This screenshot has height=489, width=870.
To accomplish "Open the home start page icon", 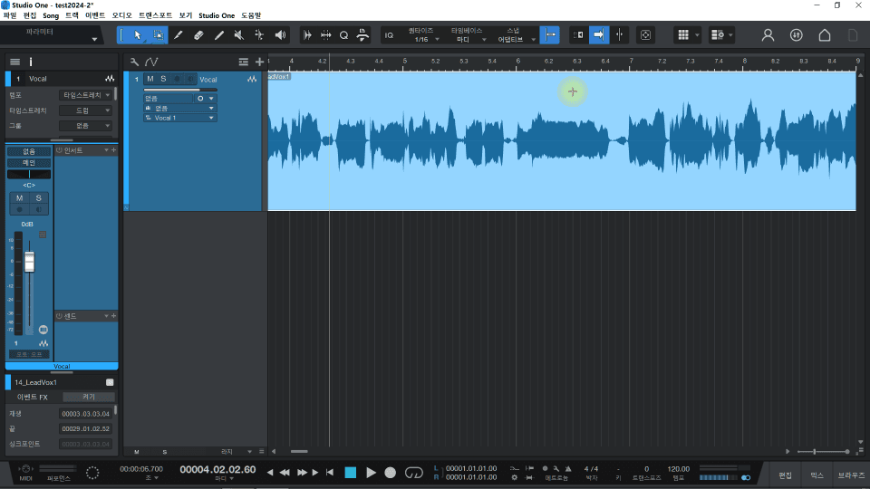I will pyautogui.click(x=825, y=35).
